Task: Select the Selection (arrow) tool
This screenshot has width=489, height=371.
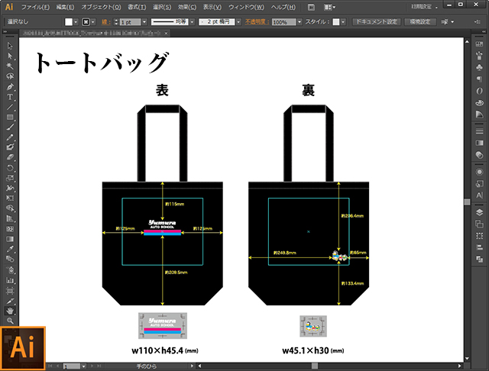Action: [10, 46]
